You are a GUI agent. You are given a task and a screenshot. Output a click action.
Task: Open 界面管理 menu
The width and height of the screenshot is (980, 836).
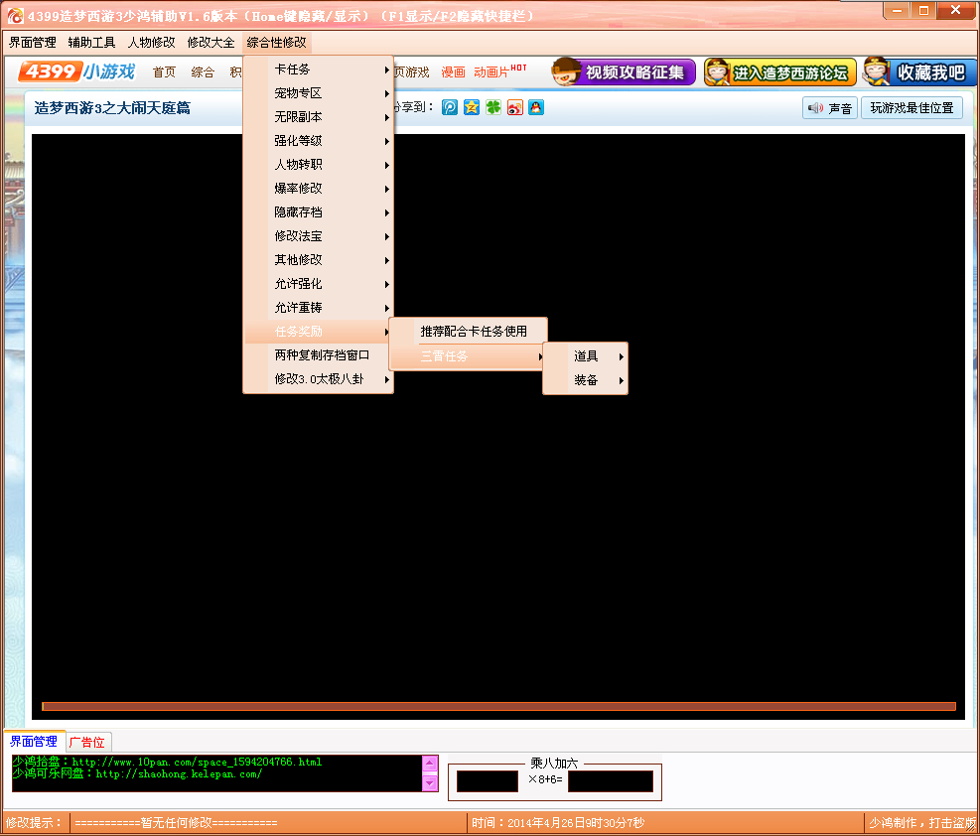click(33, 43)
